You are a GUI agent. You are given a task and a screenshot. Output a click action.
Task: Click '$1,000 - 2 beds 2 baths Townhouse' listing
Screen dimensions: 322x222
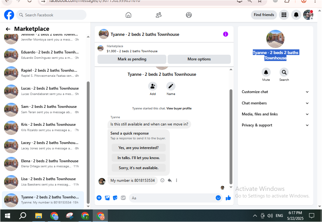click(132, 51)
